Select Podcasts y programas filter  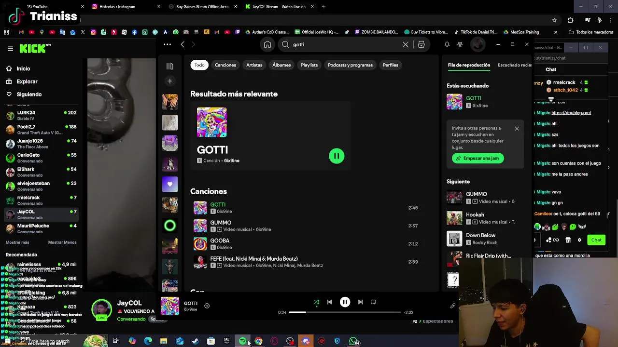351,65
